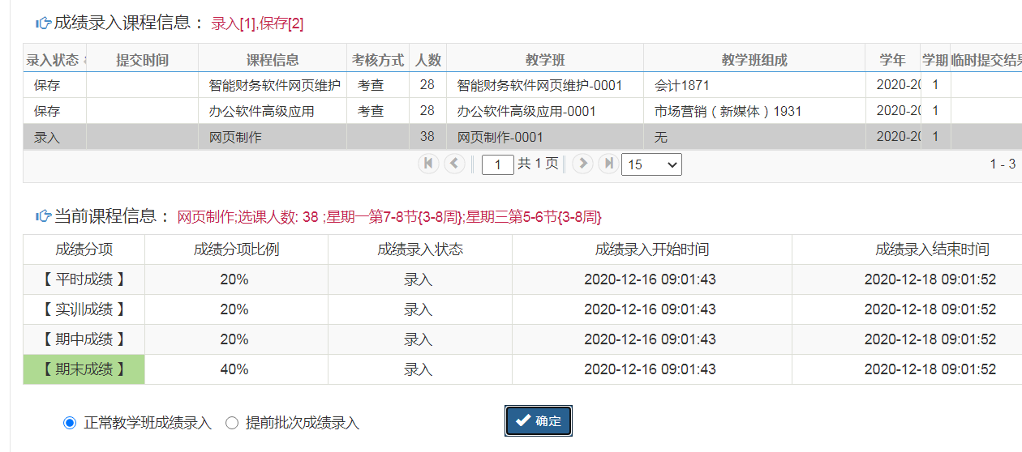Select the 网页制作 course row
This screenshot has height=452, width=1022.
(x=235, y=138)
